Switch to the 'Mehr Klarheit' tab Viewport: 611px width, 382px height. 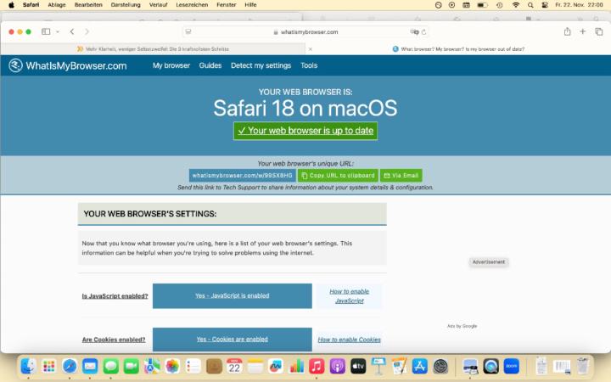pos(153,49)
